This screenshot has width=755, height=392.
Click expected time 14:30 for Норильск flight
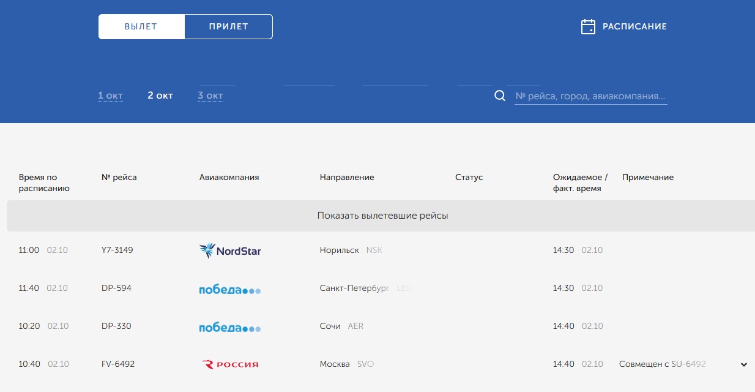(563, 250)
